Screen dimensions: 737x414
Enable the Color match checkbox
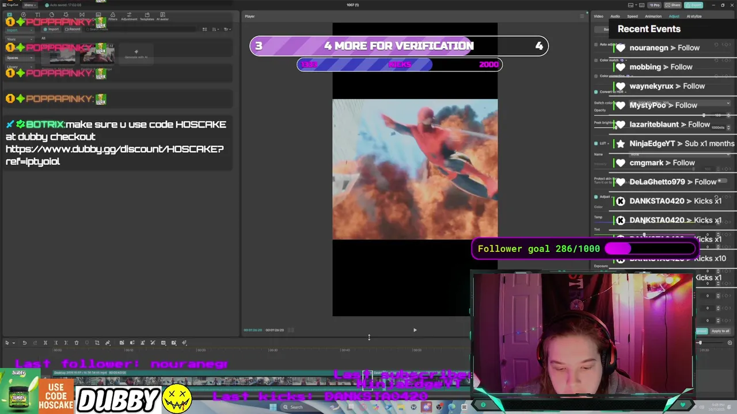[596, 60]
